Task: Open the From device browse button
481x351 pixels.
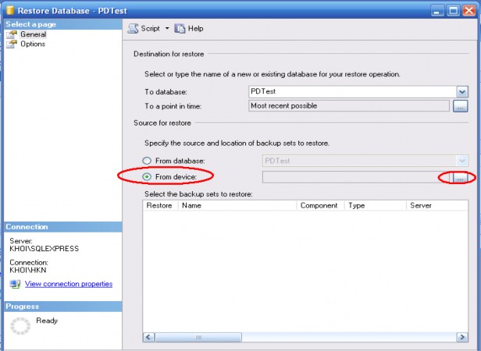Action: 460,178
